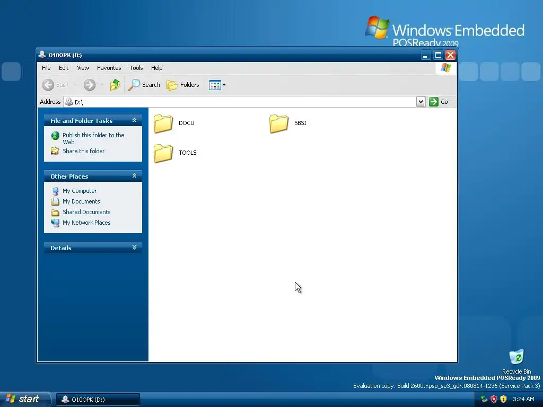Close the O10OPK (D:) window
The image size is (543, 407).
[x=450, y=55]
